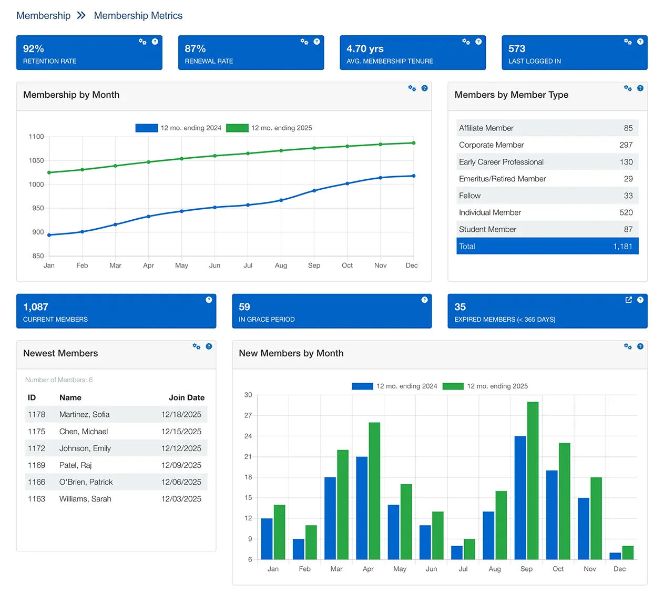Open settings gear on Membership by Month chart
Viewport: 664px width, 593px height.
(x=412, y=88)
